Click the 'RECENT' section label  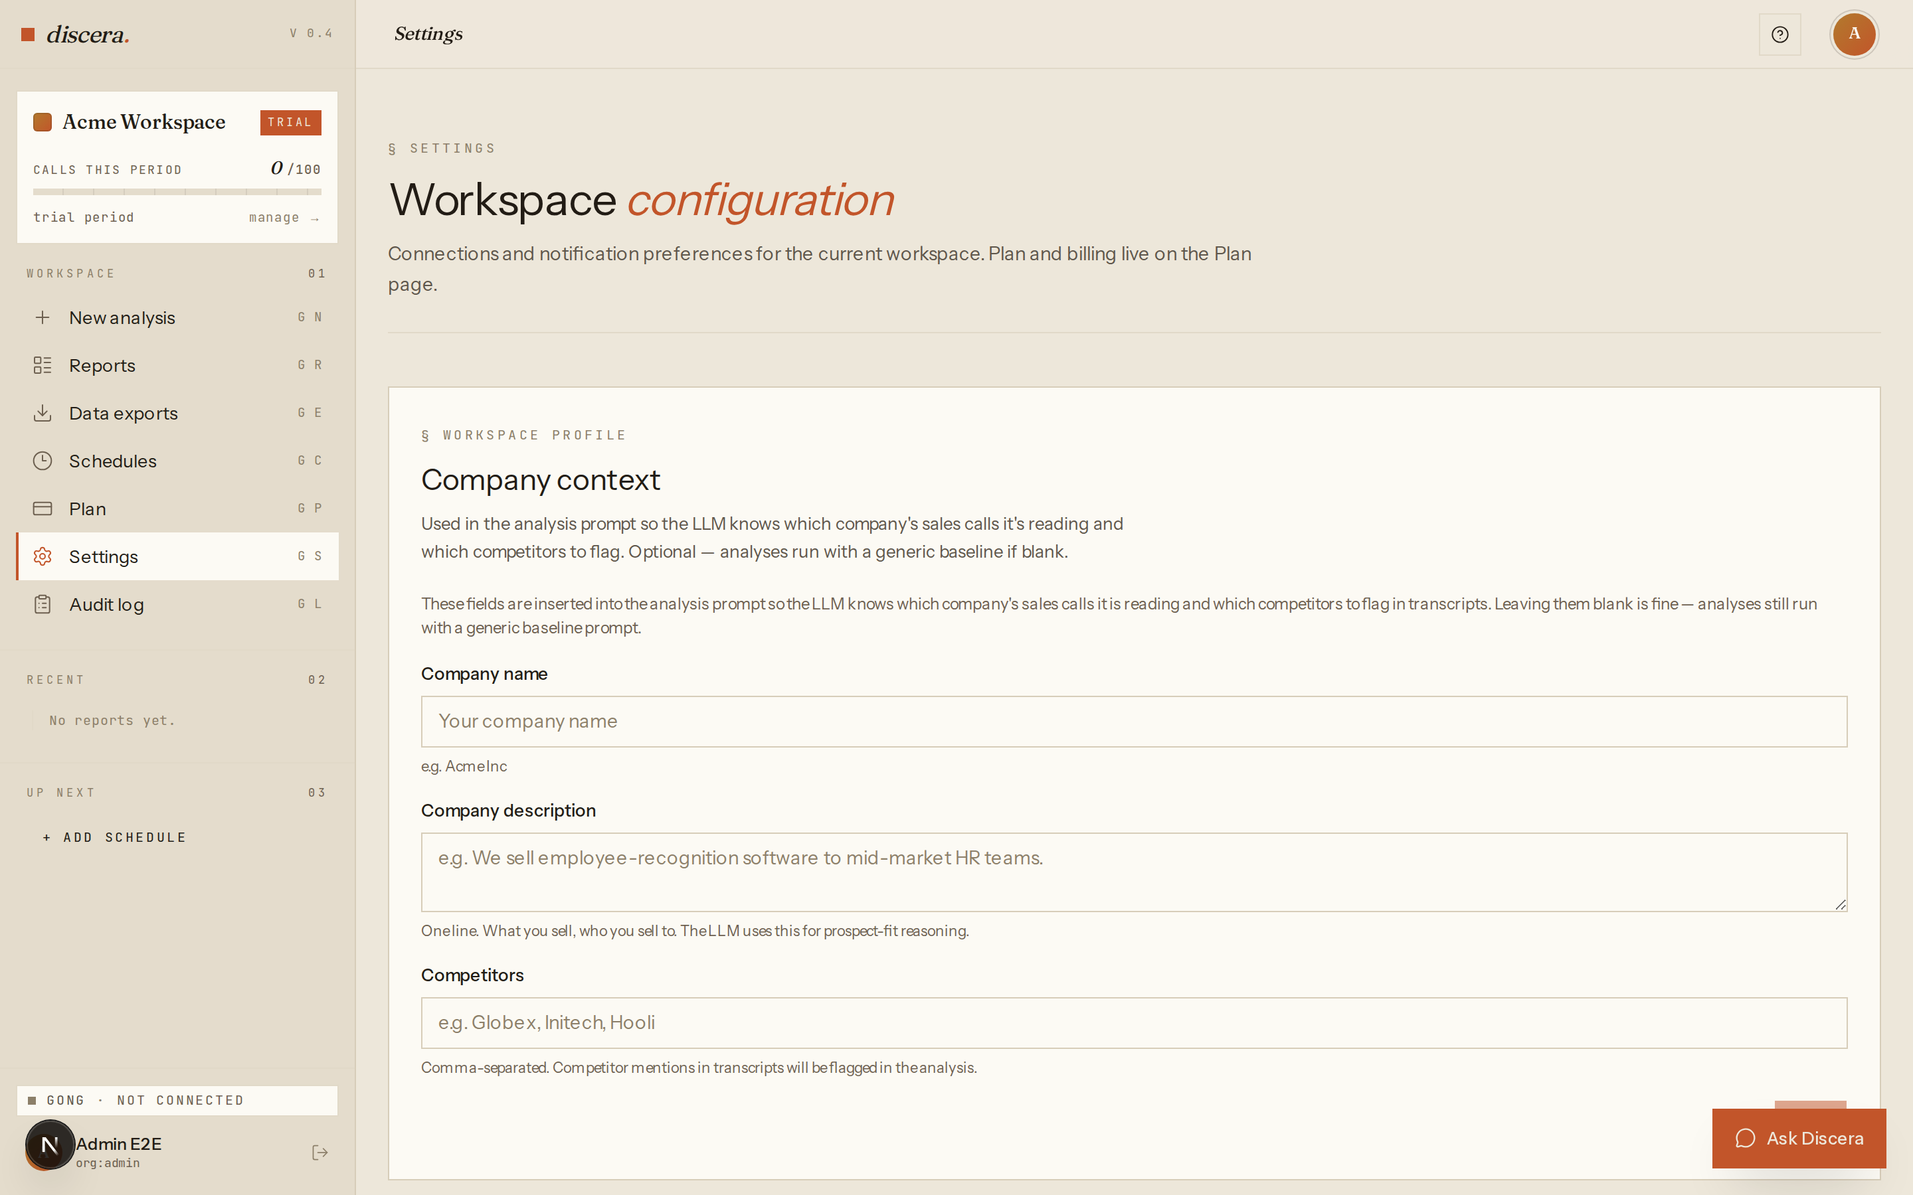55,680
